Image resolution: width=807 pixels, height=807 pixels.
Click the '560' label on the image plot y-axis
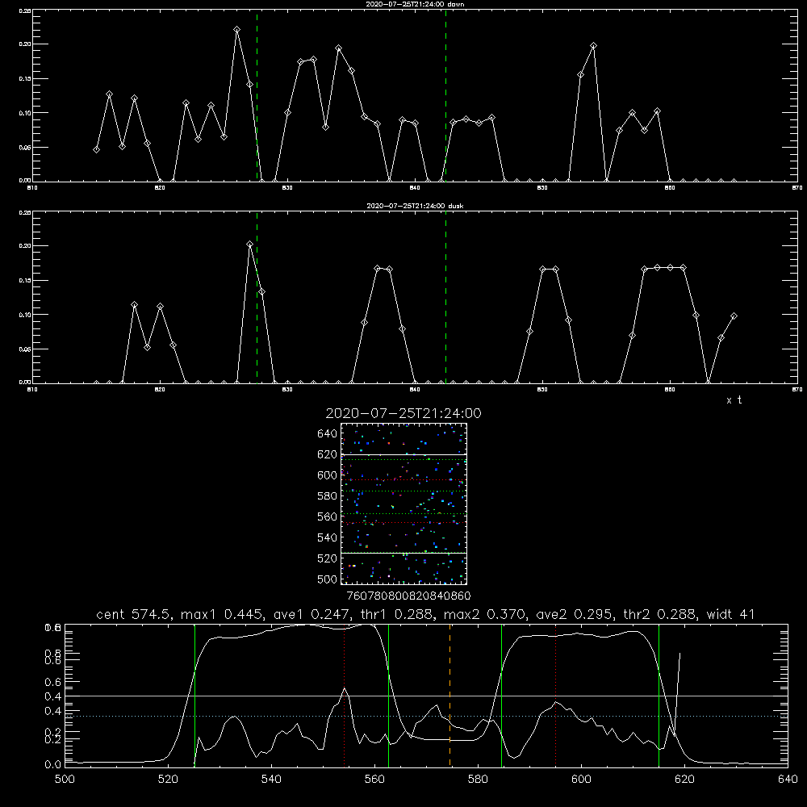(x=328, y=516)
